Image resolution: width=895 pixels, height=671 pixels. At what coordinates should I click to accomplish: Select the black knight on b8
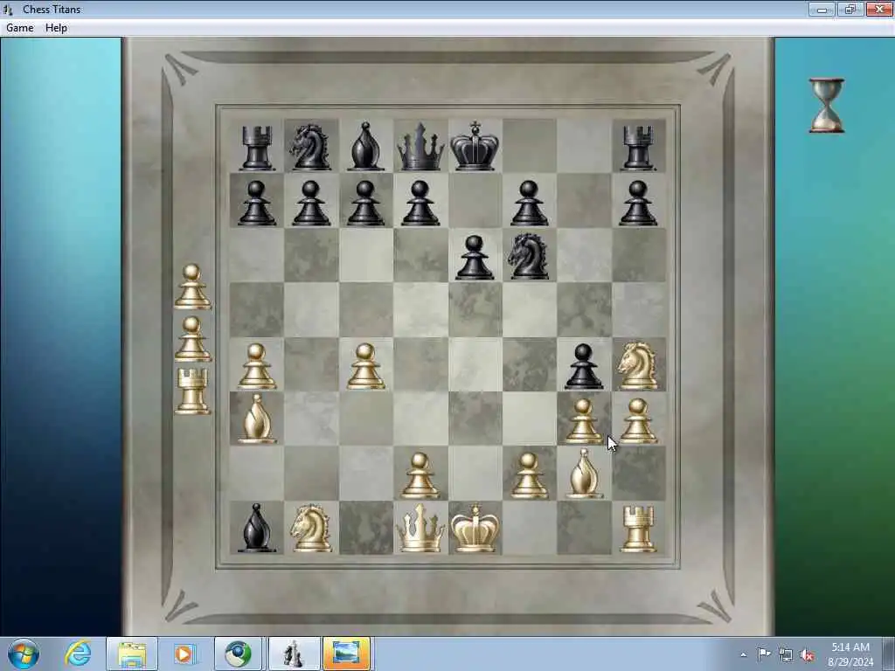(310, 147)
